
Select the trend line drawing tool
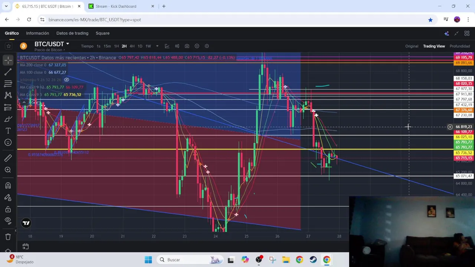[8, 72]
